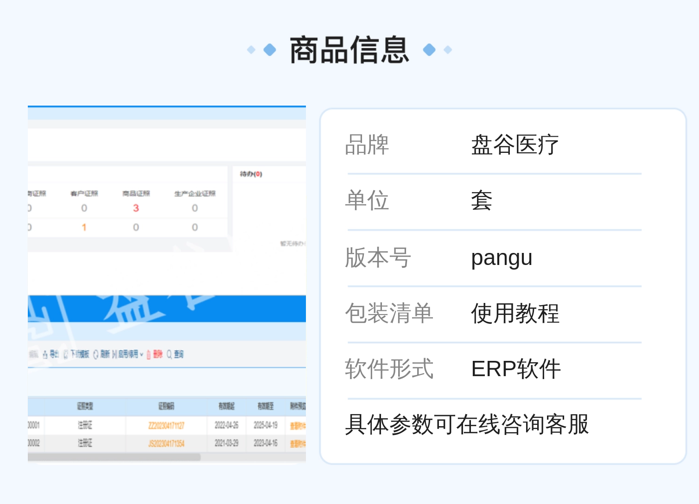This screenshot has height=504, width=699.
Task: Click the red count 3 under 商品证照
Action: tap(136, 208)
